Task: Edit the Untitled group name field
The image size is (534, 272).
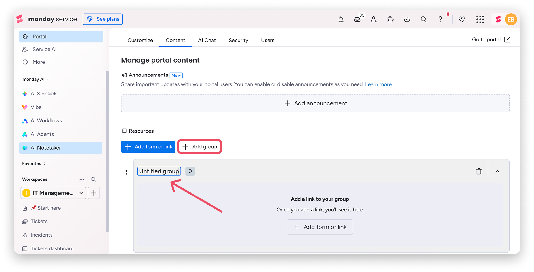Action: 159,171
